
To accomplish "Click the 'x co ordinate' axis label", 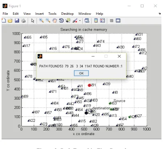I will point(84,134).
